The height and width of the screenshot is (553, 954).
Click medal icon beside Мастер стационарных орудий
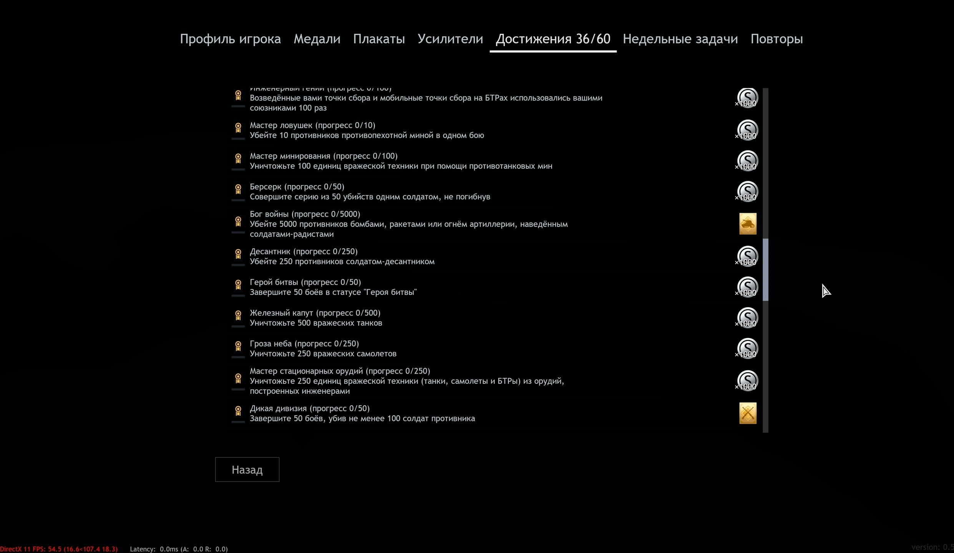pyautogui.click(x=238, y=378)
